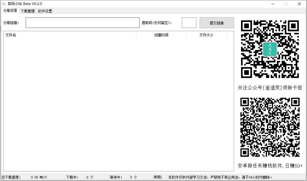307x181 pixels.
Task: Click the 下载中 status label
Action: [72, 177]
